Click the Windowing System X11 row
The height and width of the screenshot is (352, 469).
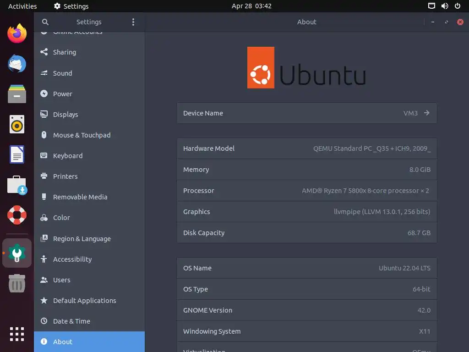click(x=306, y=331)
